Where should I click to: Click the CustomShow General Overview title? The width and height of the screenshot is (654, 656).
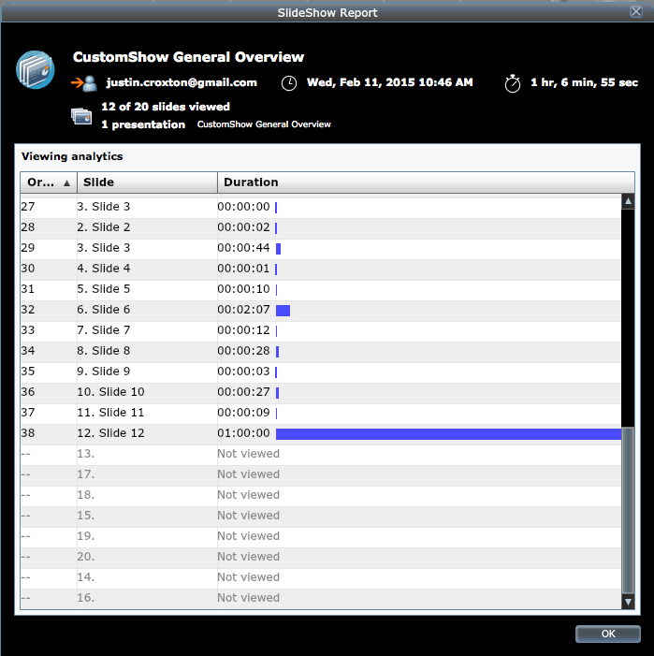pos(189,57)
